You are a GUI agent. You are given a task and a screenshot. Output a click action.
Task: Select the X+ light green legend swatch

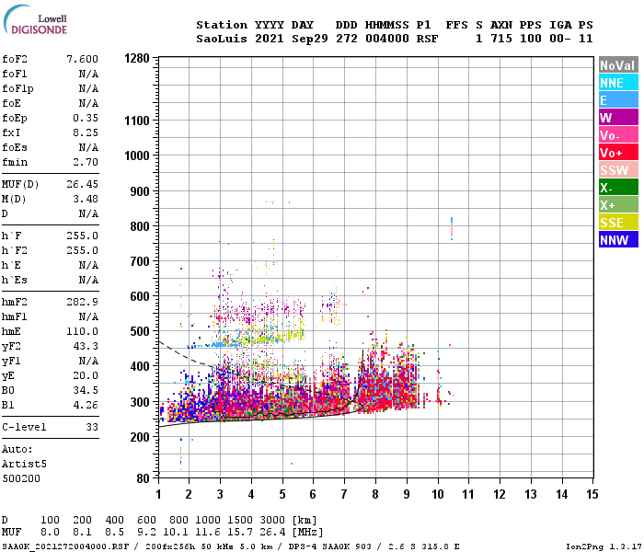tap(618, 205)
